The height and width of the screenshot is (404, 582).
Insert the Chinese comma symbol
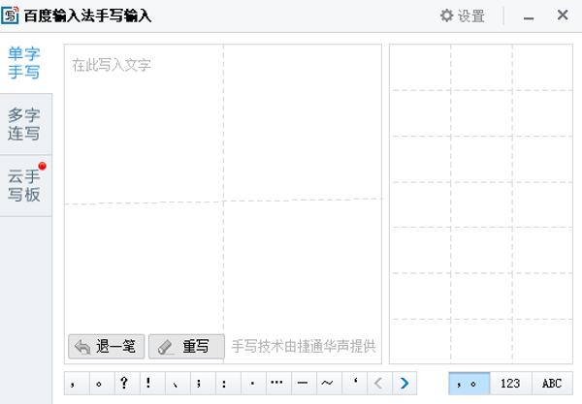point(75,383)
